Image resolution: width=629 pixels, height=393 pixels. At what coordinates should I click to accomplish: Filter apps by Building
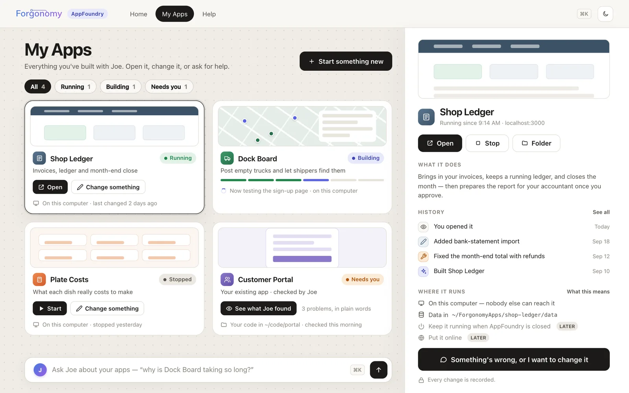121,86
